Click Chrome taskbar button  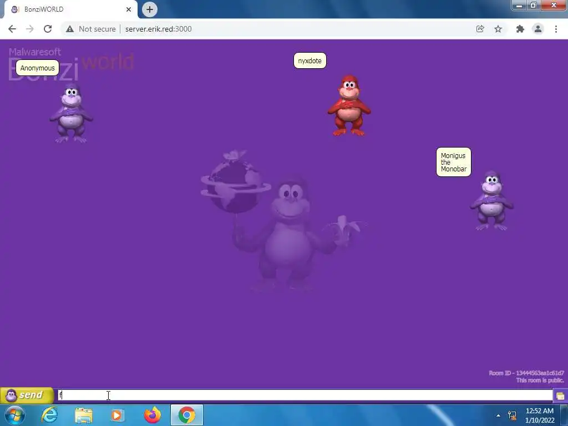(186, 415)
